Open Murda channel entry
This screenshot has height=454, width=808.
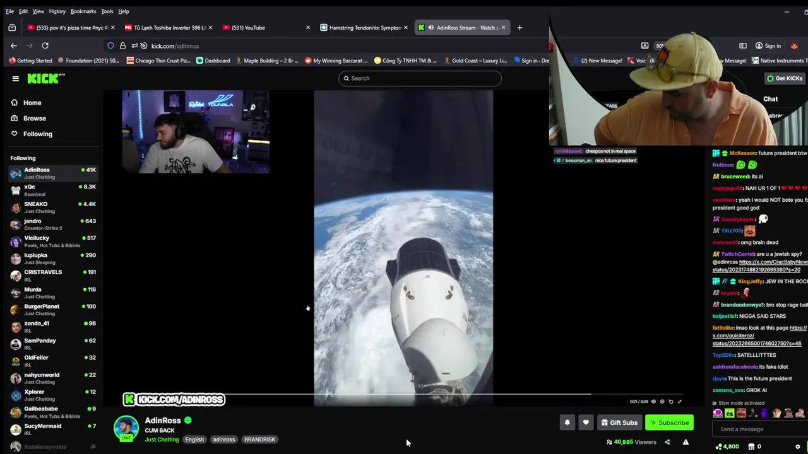point(53,293)
